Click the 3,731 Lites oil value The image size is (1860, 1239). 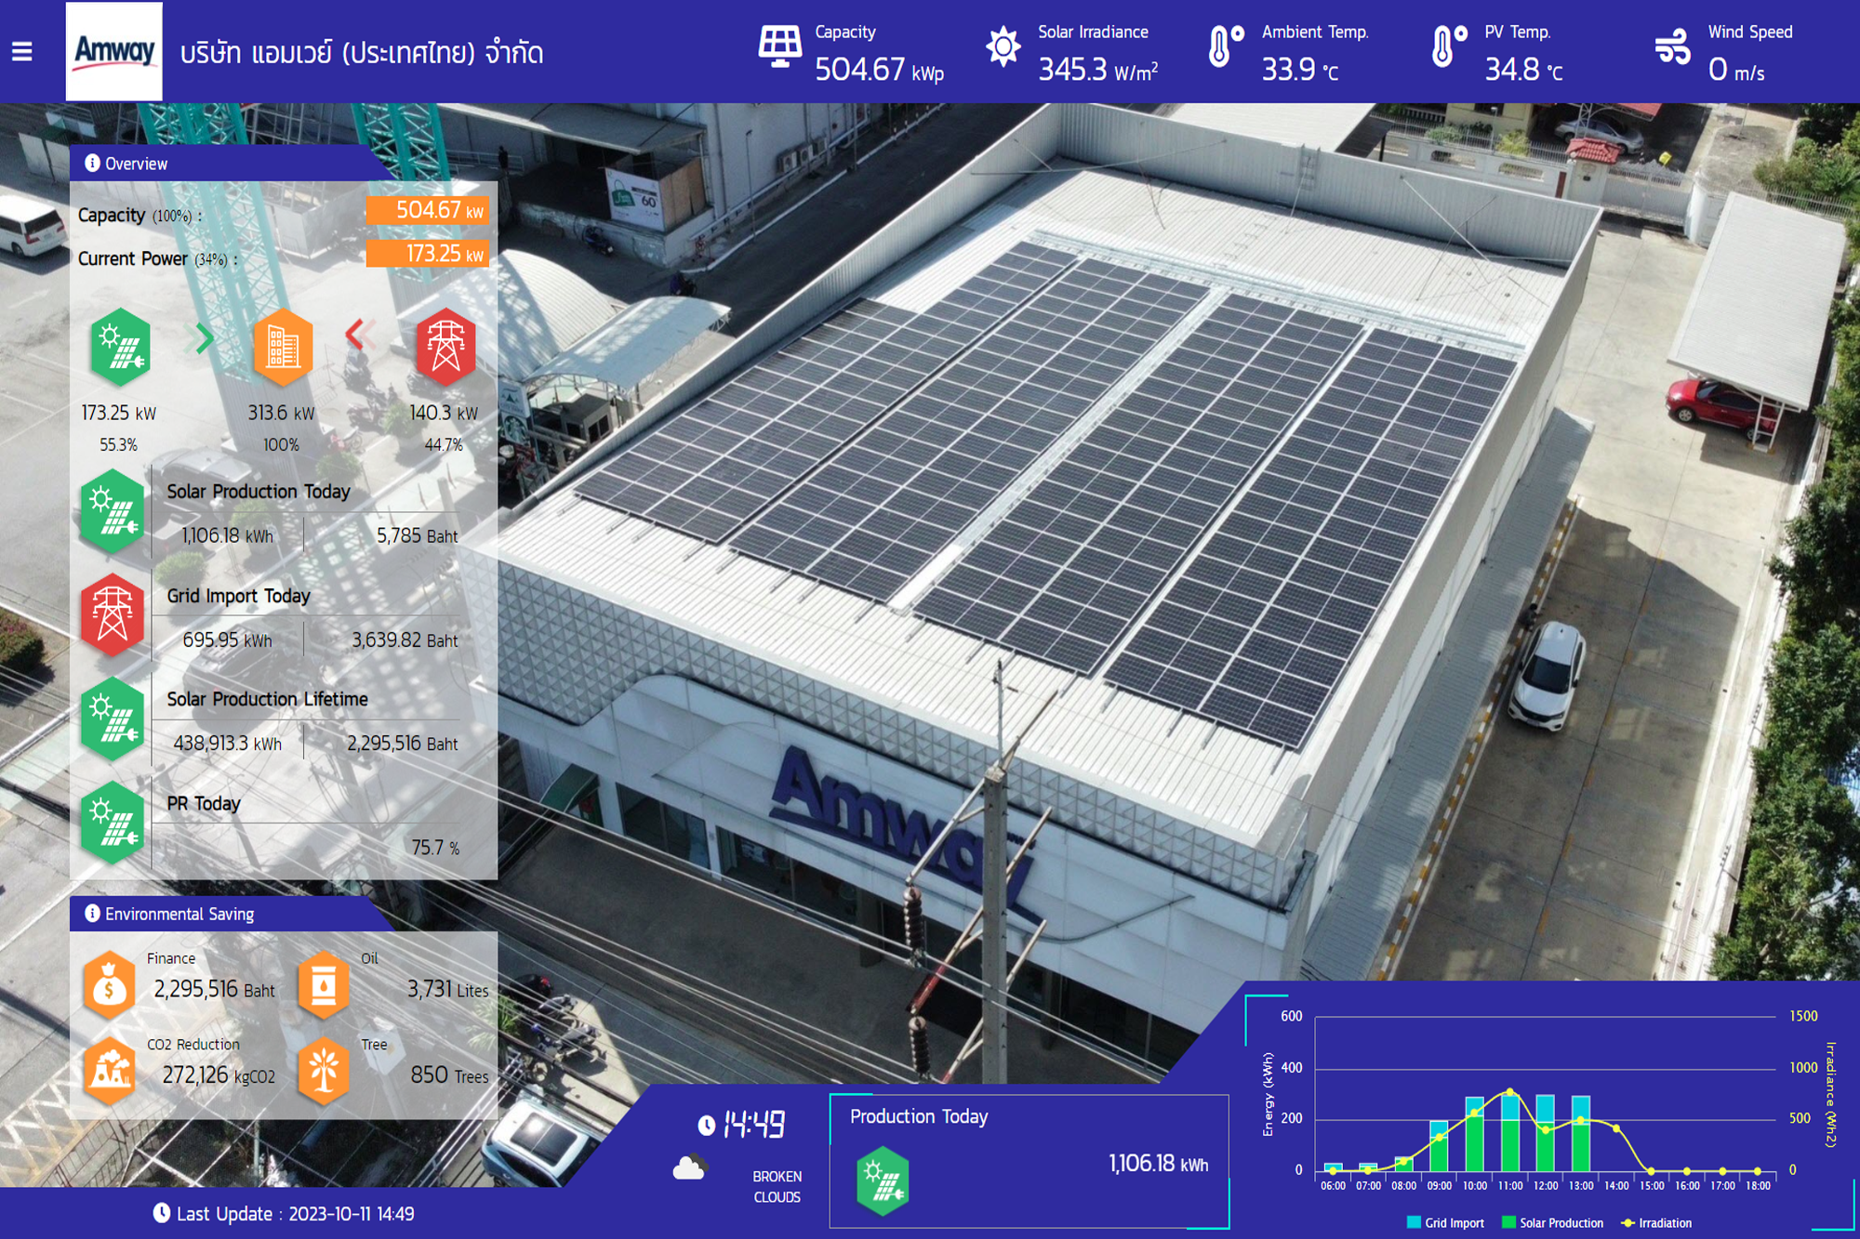pyautogui.click(x=447, y=990)
